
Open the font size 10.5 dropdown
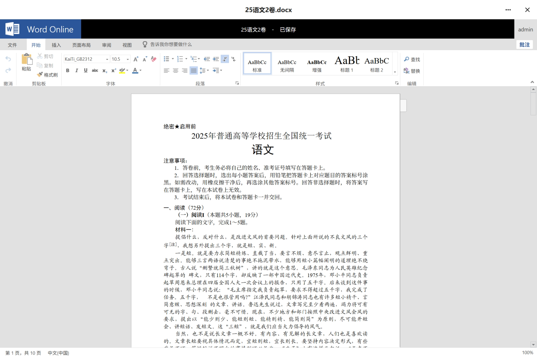128,59
